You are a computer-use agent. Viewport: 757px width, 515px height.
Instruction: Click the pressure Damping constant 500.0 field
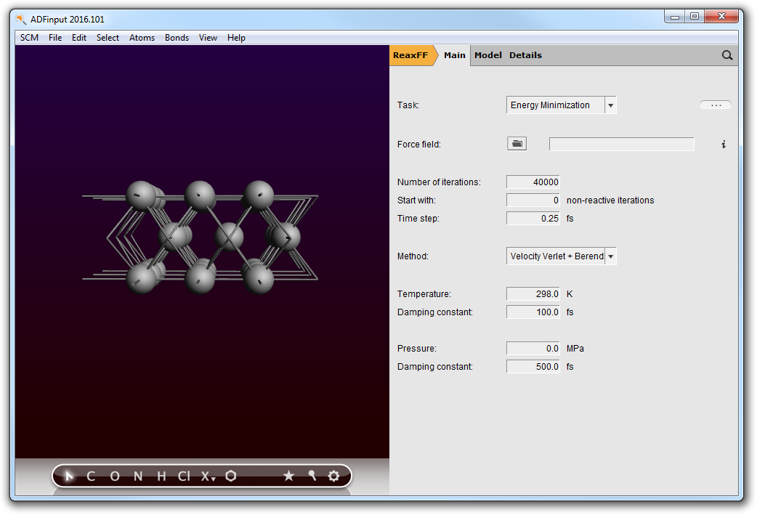(x=533, y=366)
